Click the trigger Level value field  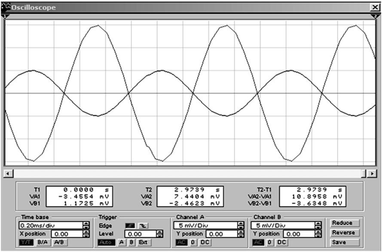pos(141,234)
